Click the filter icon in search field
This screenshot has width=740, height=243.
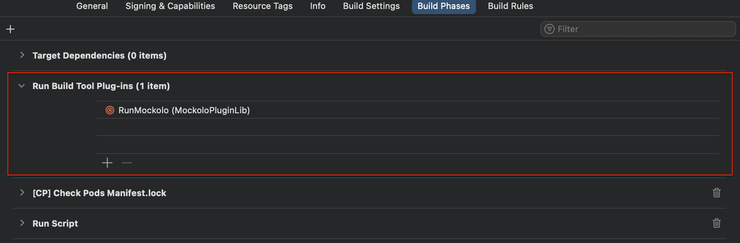tap(550, 29)
